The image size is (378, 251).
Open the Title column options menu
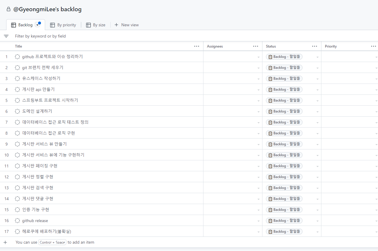click(x=197, y=46)
